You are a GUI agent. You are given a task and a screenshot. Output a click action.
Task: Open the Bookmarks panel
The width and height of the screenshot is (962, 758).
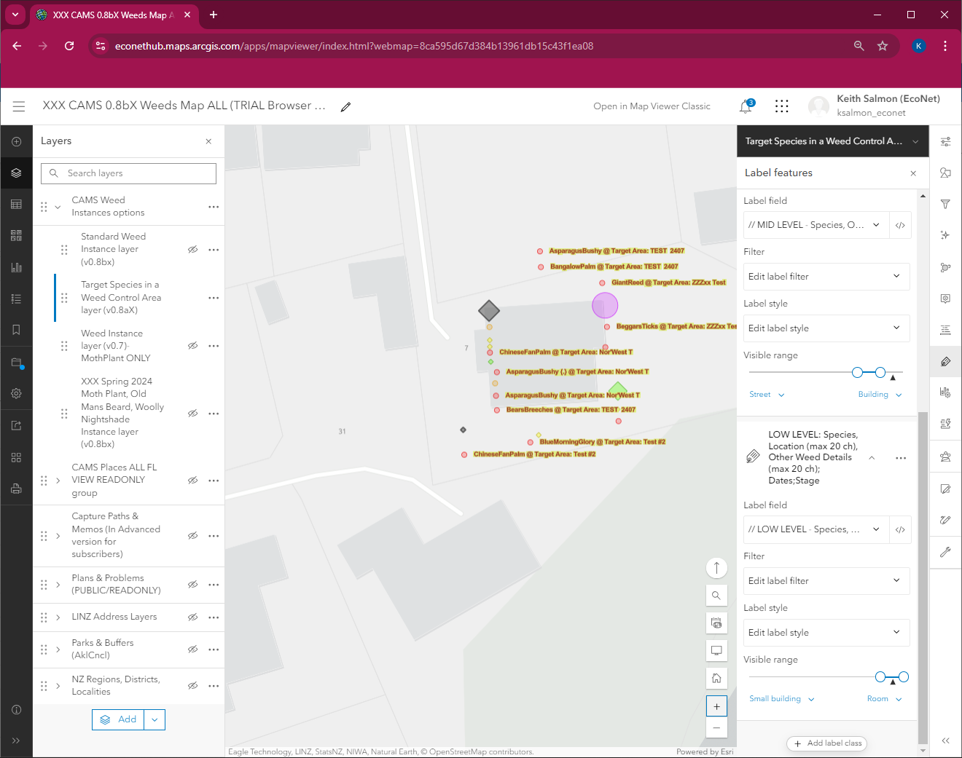coord(16,330)
